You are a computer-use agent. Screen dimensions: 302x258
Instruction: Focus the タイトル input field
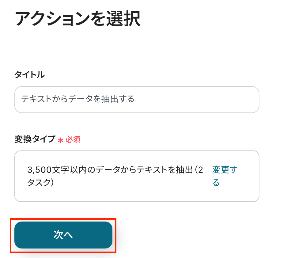137,99
